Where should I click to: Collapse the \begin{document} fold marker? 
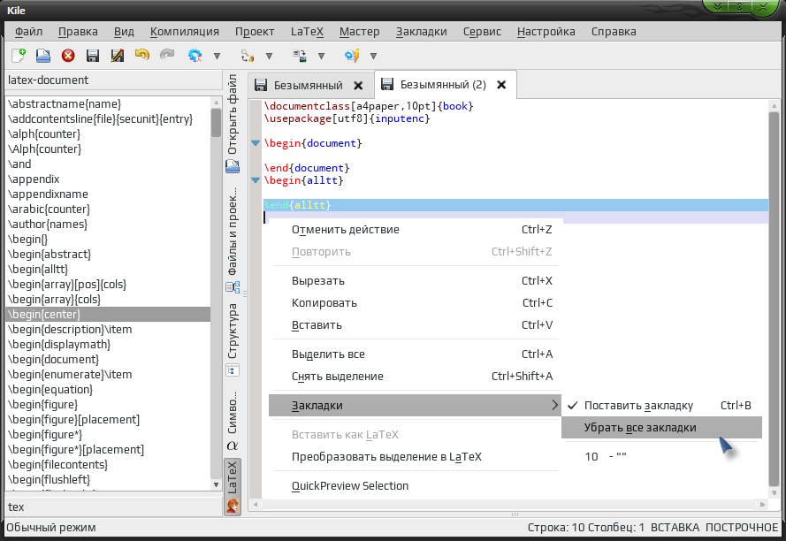click(x=256, y=143)
